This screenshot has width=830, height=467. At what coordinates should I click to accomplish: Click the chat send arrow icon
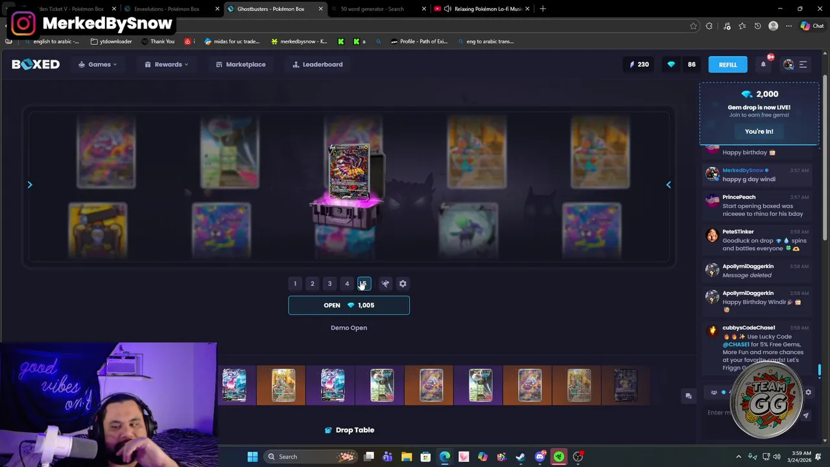tap(806, 416)
